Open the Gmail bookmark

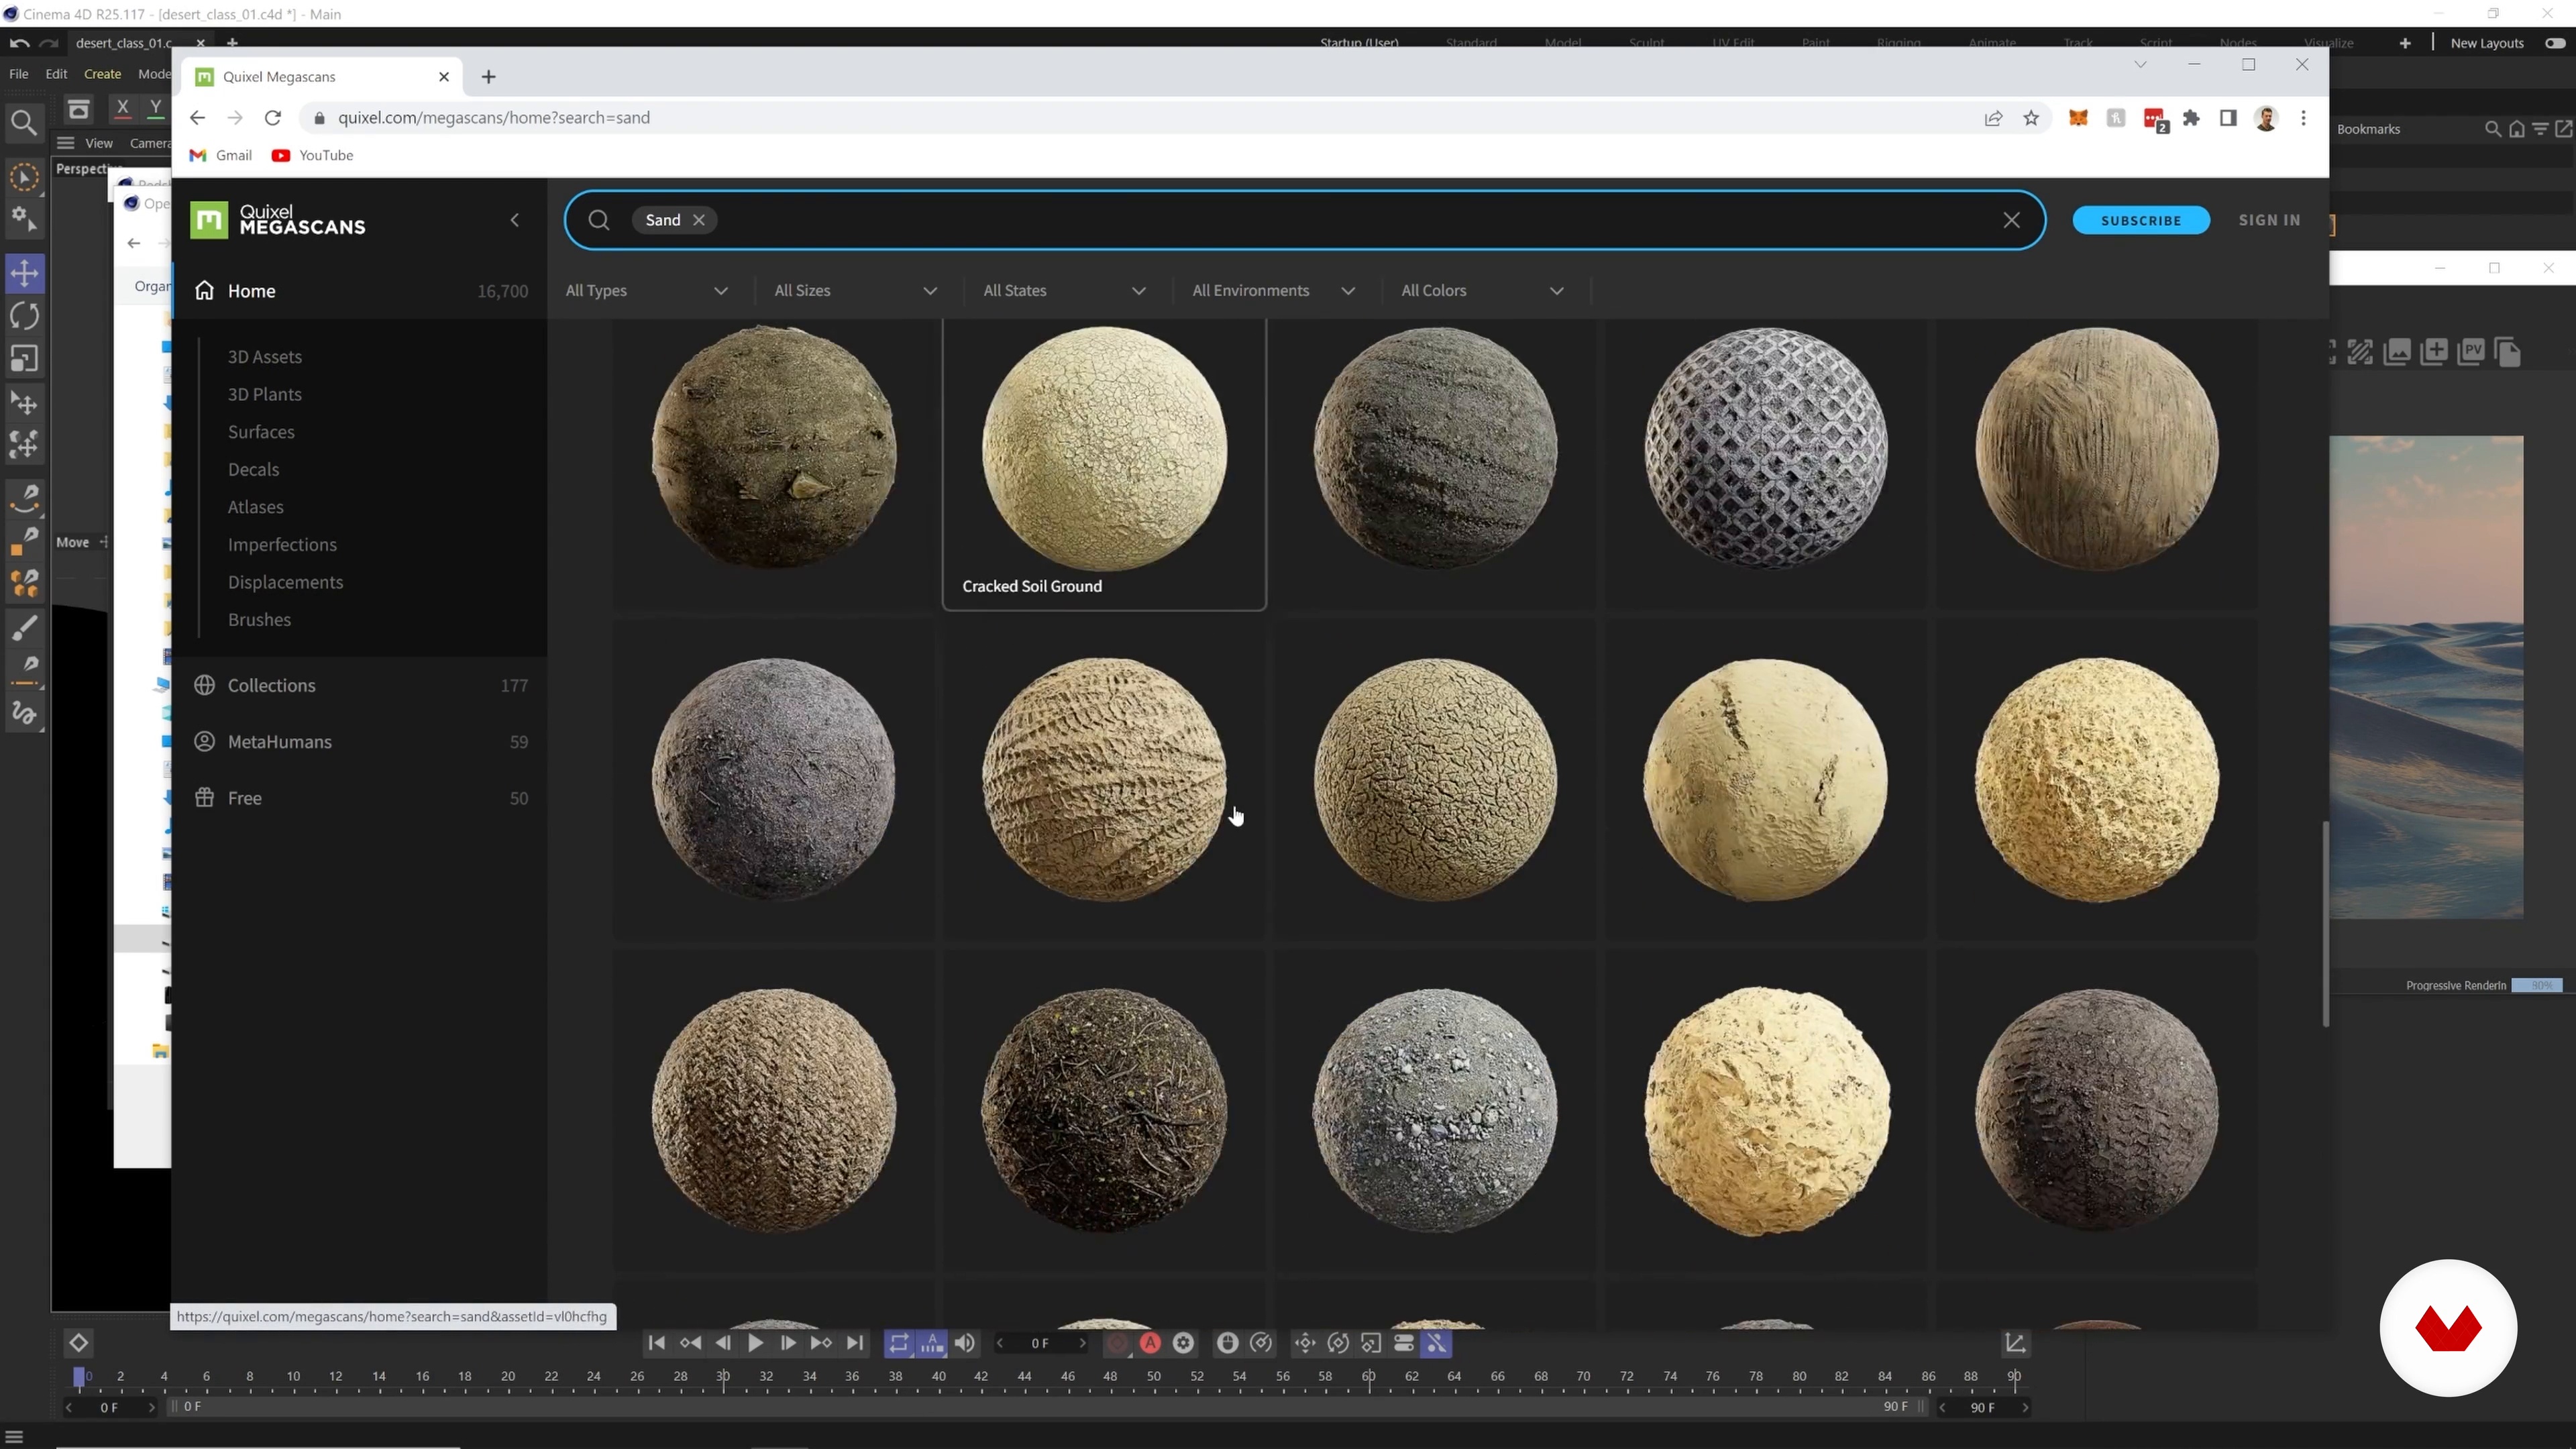coord(221,155)
